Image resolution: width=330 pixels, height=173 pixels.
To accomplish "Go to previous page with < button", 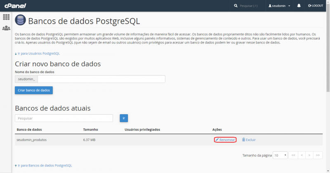I will [302, 155].
